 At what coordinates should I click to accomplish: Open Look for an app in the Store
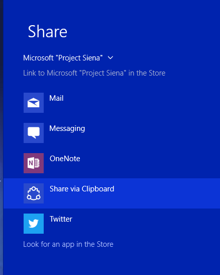click(68, 244)
